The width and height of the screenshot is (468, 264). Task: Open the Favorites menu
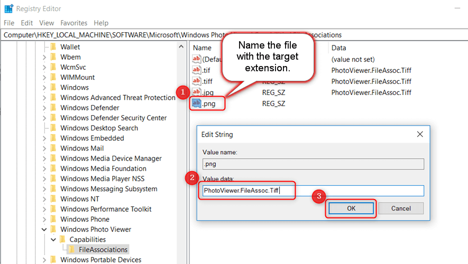click(74, 23)
